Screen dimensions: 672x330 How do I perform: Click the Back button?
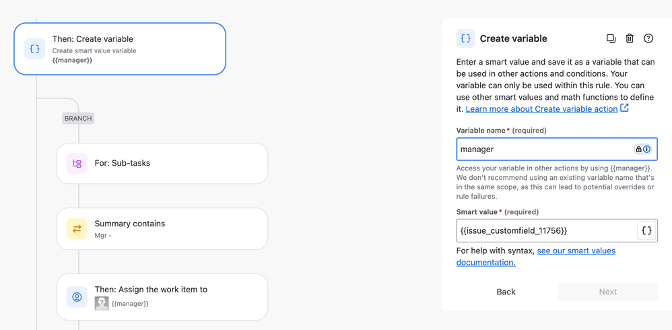pos(506,292)
